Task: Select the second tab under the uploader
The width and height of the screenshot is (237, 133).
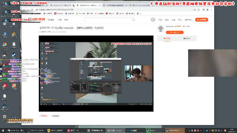Action: (187, 38)
